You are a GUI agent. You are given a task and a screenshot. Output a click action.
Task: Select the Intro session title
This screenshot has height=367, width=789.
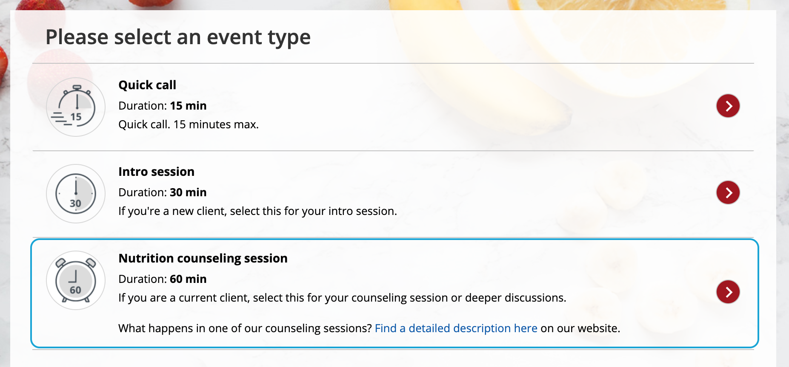pyautogui.click(x=156, y=172)
